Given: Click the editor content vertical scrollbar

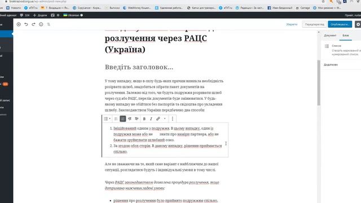Looking at the screenshot, I should (319, 83).
